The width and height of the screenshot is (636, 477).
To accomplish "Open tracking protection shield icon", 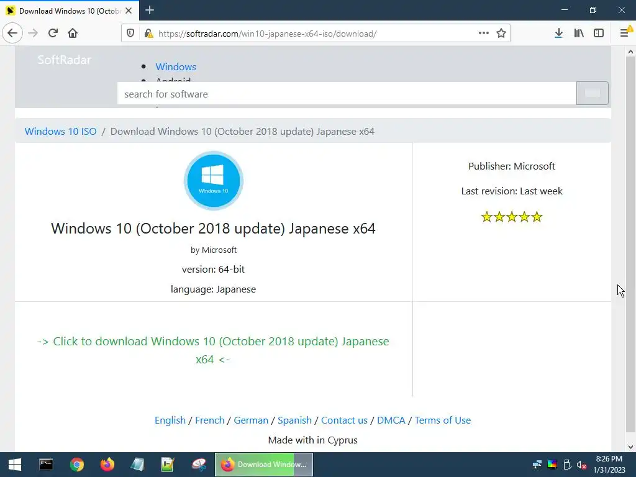I will [130, 34].
